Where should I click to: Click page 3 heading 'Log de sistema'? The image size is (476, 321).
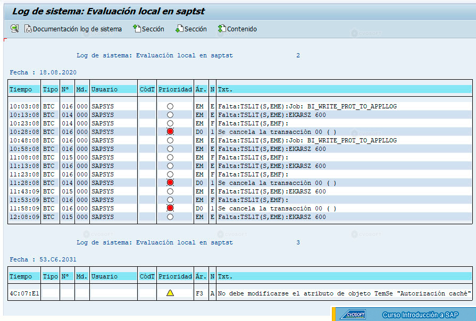click(x=155, y=242)
